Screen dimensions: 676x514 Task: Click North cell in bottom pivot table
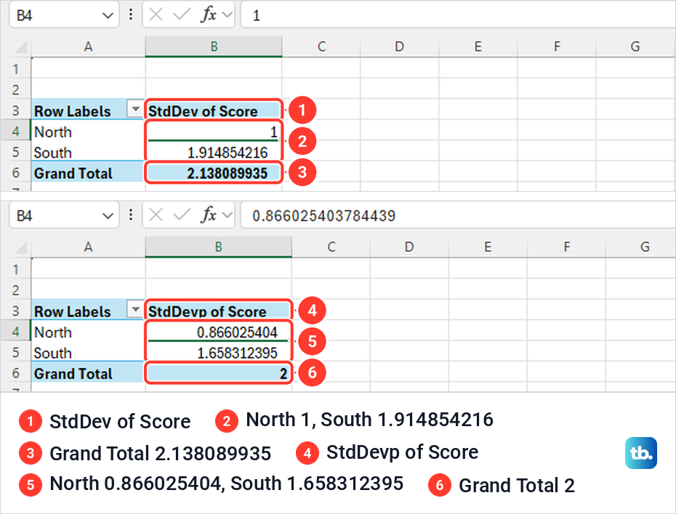pyautogui.click(x=89, y=331)
